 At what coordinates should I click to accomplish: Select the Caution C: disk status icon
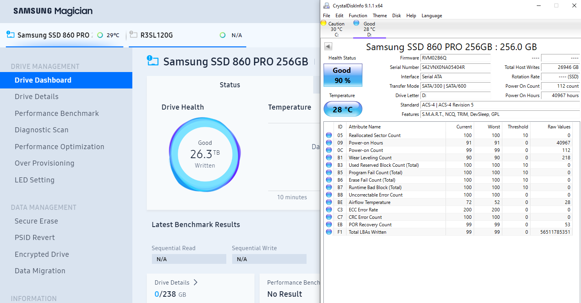coord(323,23)
